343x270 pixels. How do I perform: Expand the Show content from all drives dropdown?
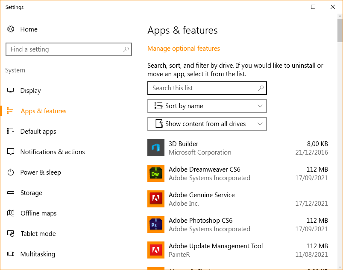click(207, 124)
